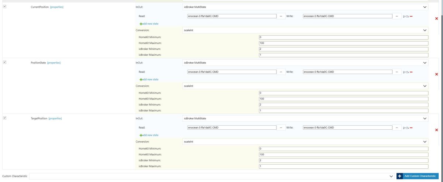Browse Read state for TargetPosition
443x182 pixels.
coord(281,127)
